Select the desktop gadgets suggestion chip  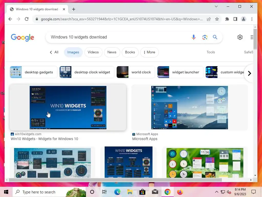[x=34, y=72]
